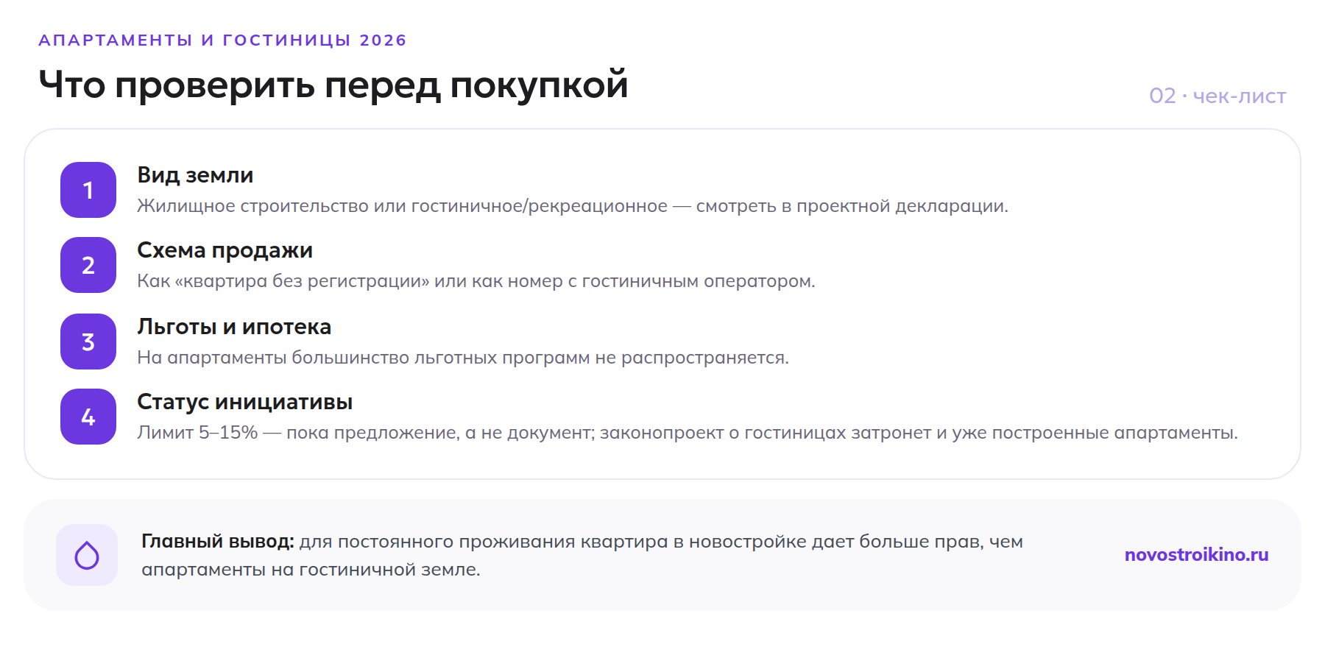Click the bold 'Главный вывод:' text
Screen dimensions: 1325x658
217,542
